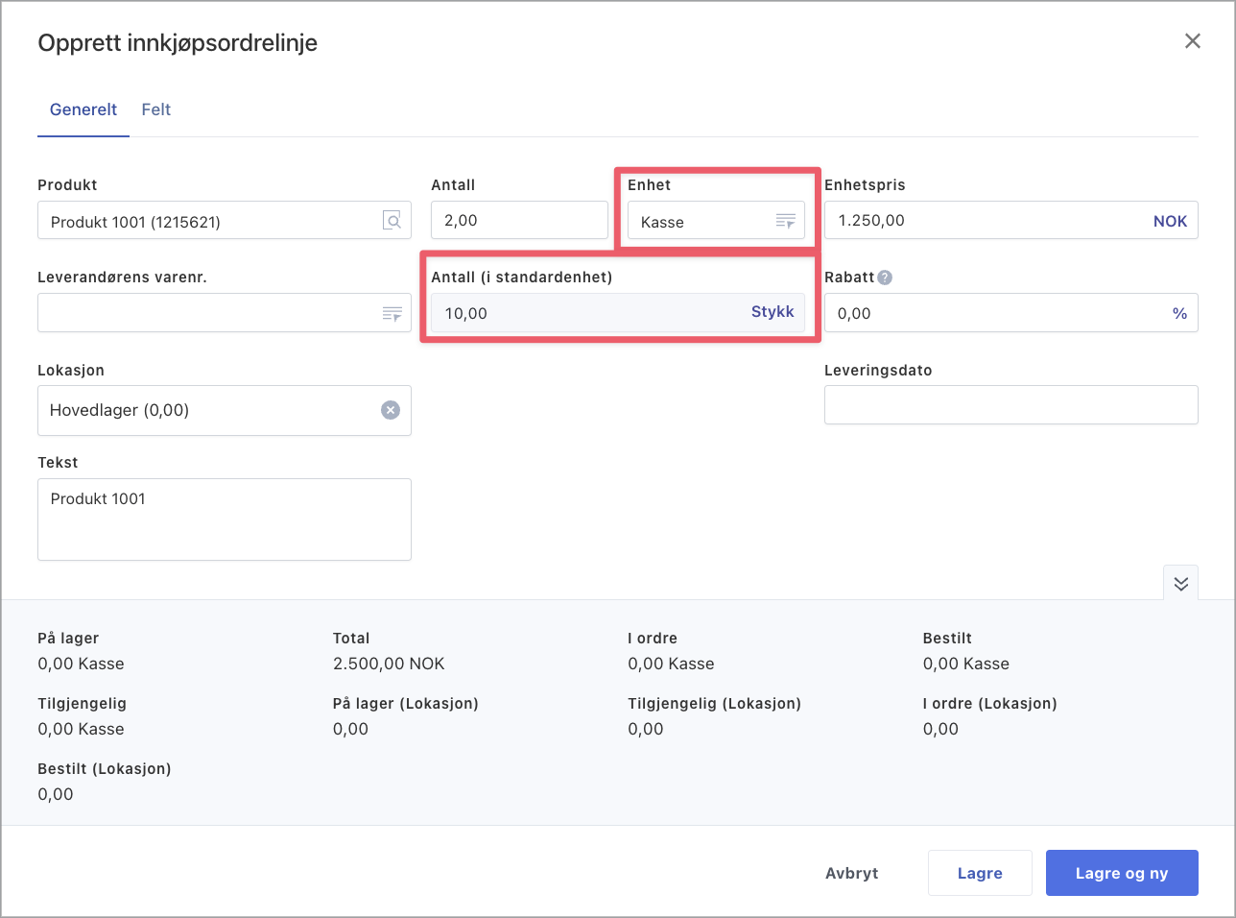Click the Antall quantity field
The height and width of the screenshot is (918, 1236).
click(x=518, y=220)
